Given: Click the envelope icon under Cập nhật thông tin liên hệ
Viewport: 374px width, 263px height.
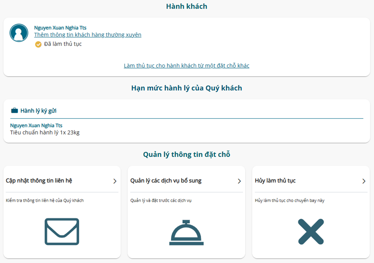Looking at the screenshot, I should (62, 231).
